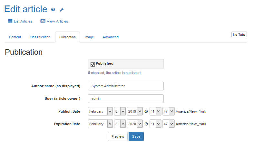Click the Author name input field

[x=126, y=86]
